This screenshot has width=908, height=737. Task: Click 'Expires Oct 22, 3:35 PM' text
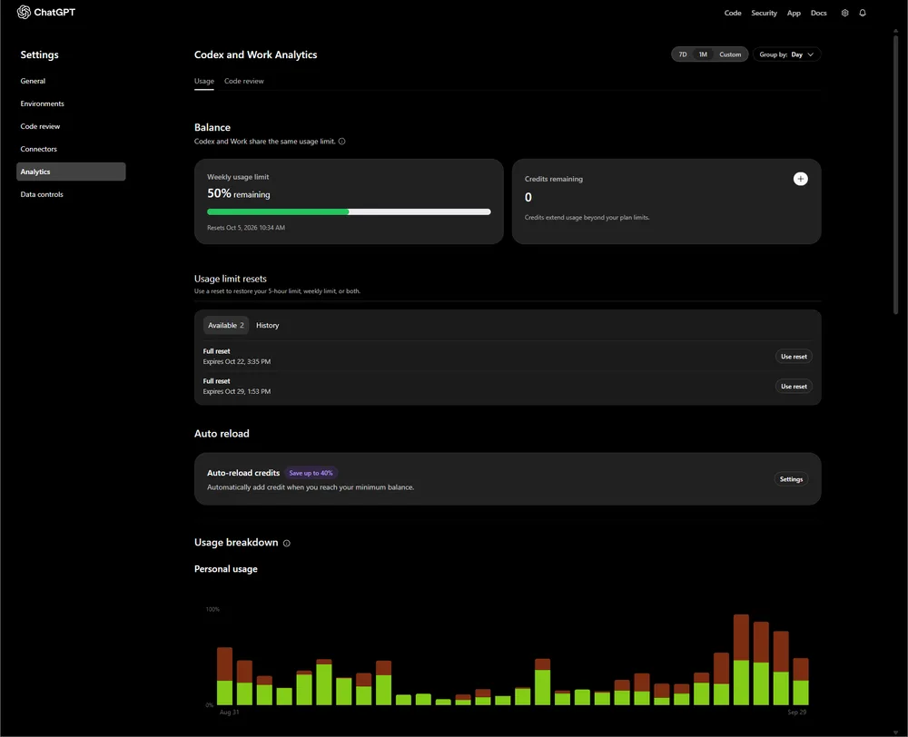pyautogui.click(x=237, y=362)
